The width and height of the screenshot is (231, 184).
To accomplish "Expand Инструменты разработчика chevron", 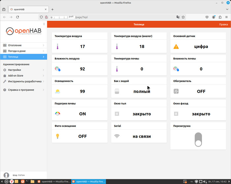I will (x=43, y=81).
